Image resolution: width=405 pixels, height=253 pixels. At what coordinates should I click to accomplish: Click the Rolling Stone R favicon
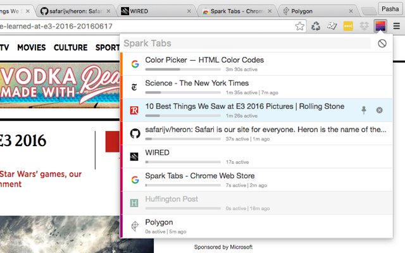[134, 110]
